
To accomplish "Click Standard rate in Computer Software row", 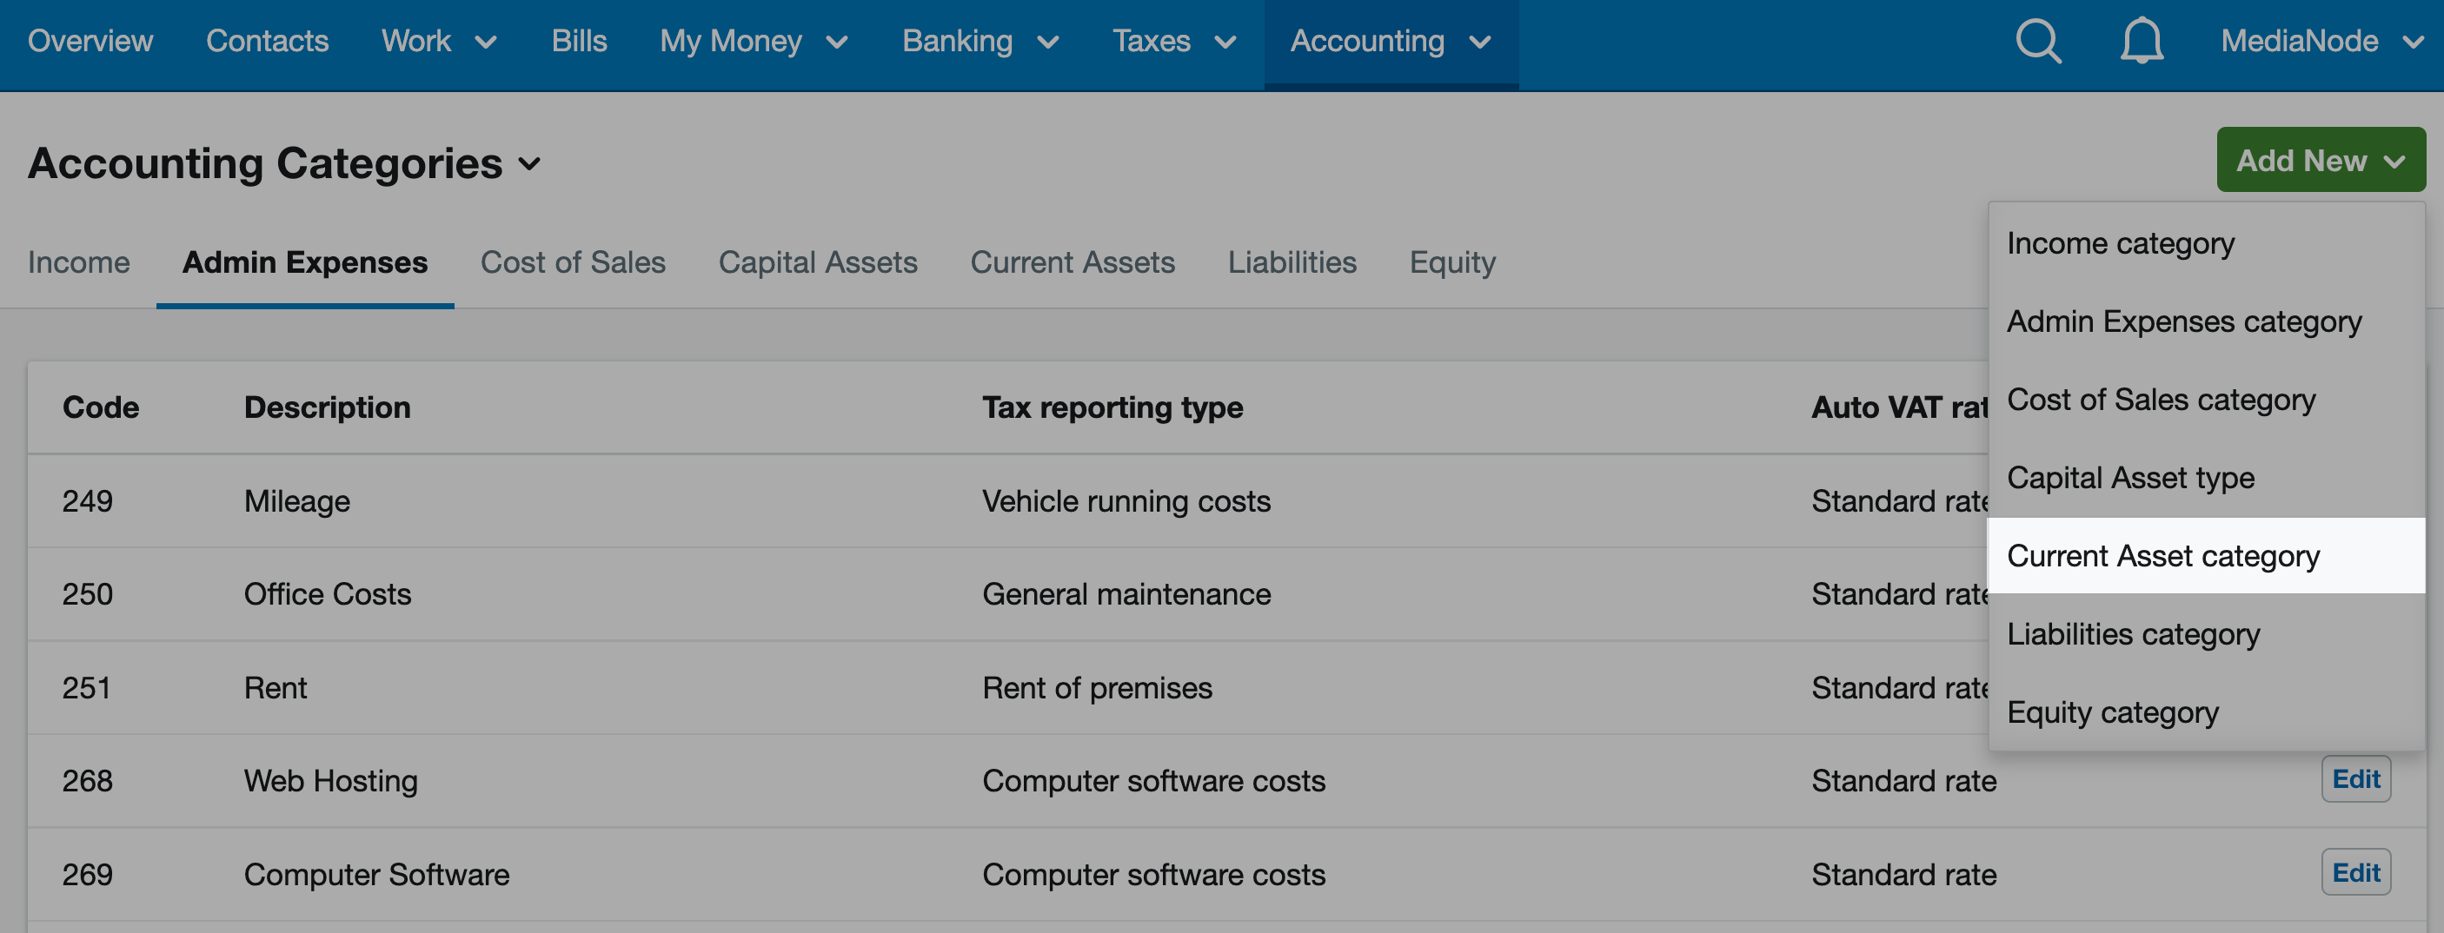I will tap(1904, 874).
